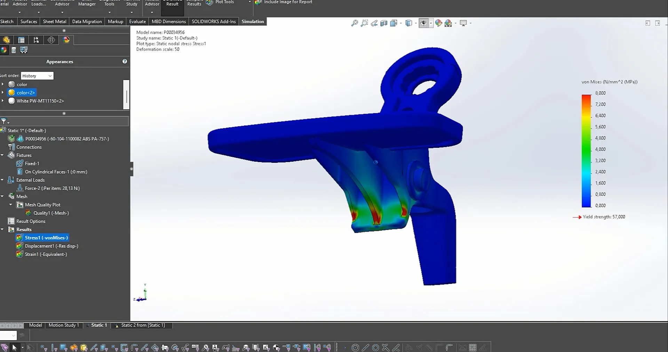Toggle Hide/Show Items eye icon
The width and height of the screenshot is (668, 352).
click(423, 23)
